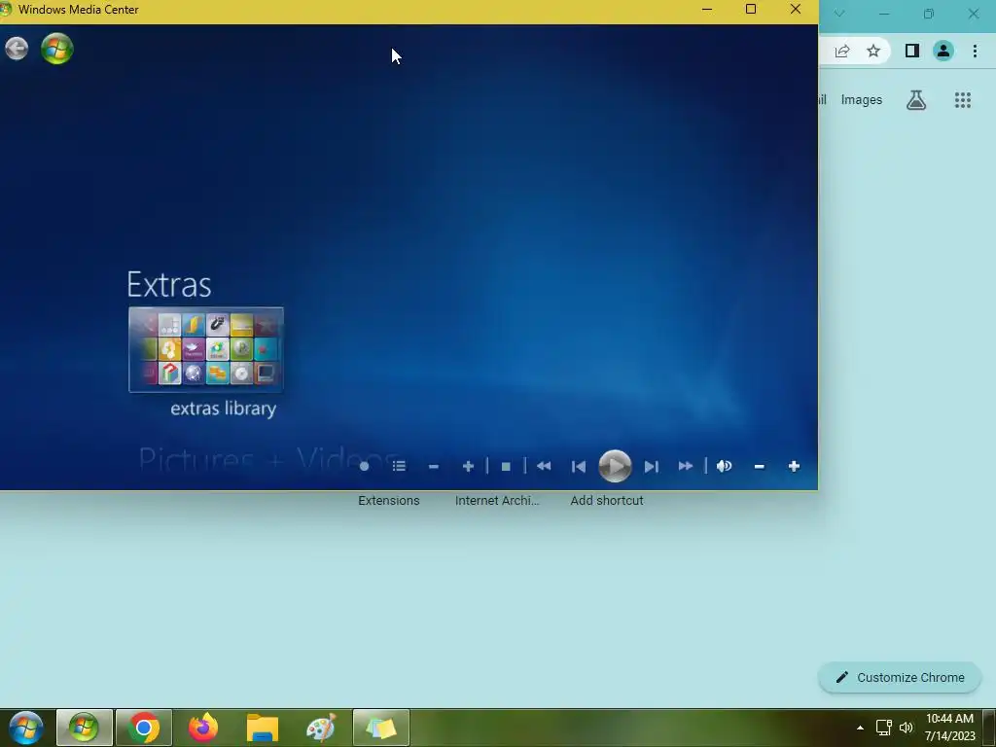Viewport: 996px width, 747px height.
Task: Open the Chrome profile avatar
Action: pos(943,51)
